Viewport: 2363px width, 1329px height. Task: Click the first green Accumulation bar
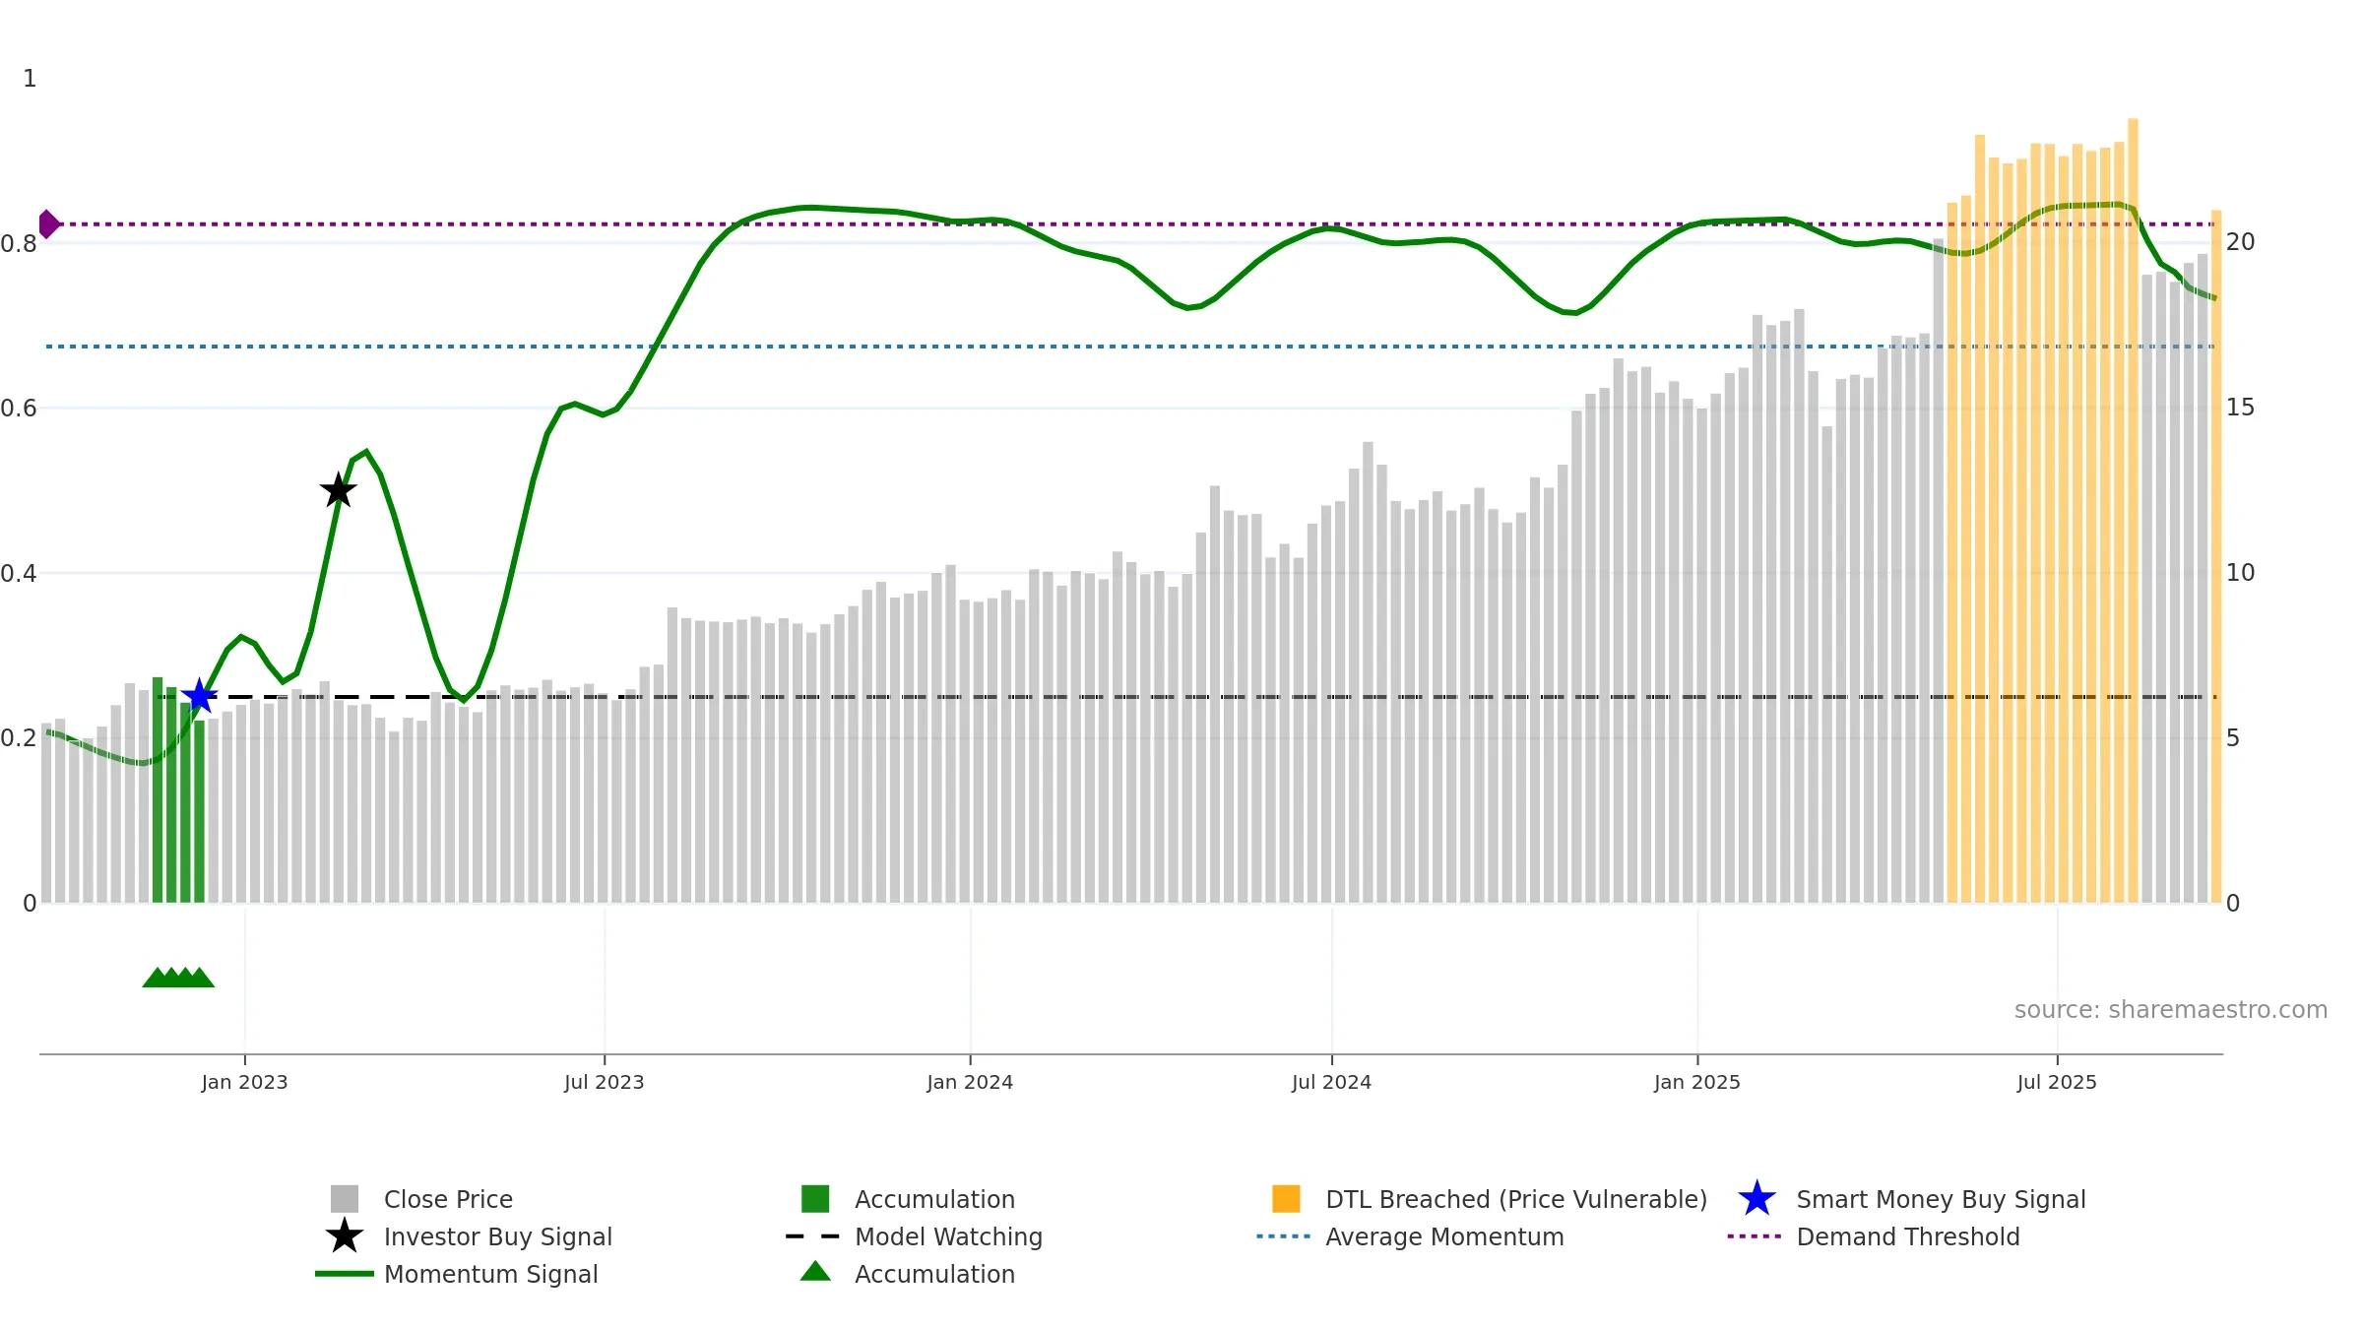[158, 790]
